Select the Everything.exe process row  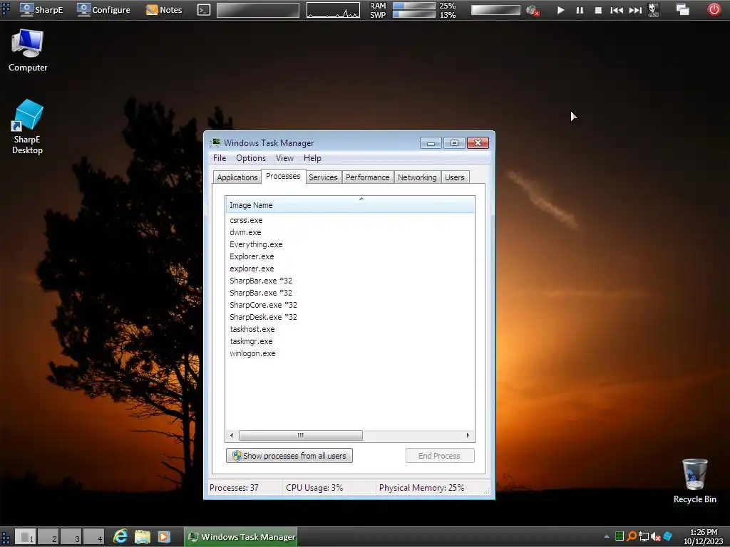[x=349, y=244]
